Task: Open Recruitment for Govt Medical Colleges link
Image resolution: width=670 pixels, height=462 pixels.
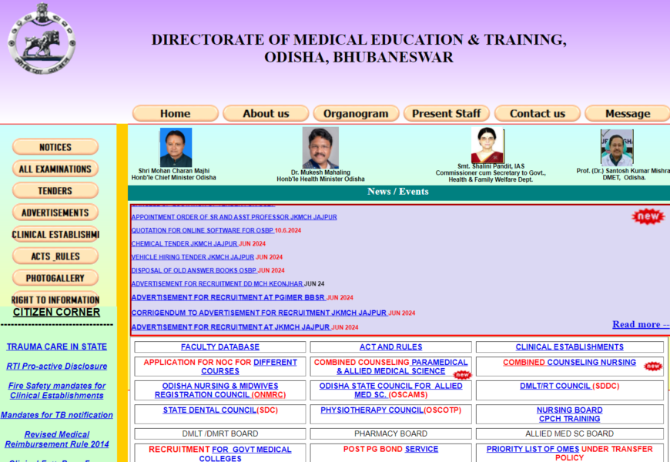Action: [220, 454]
